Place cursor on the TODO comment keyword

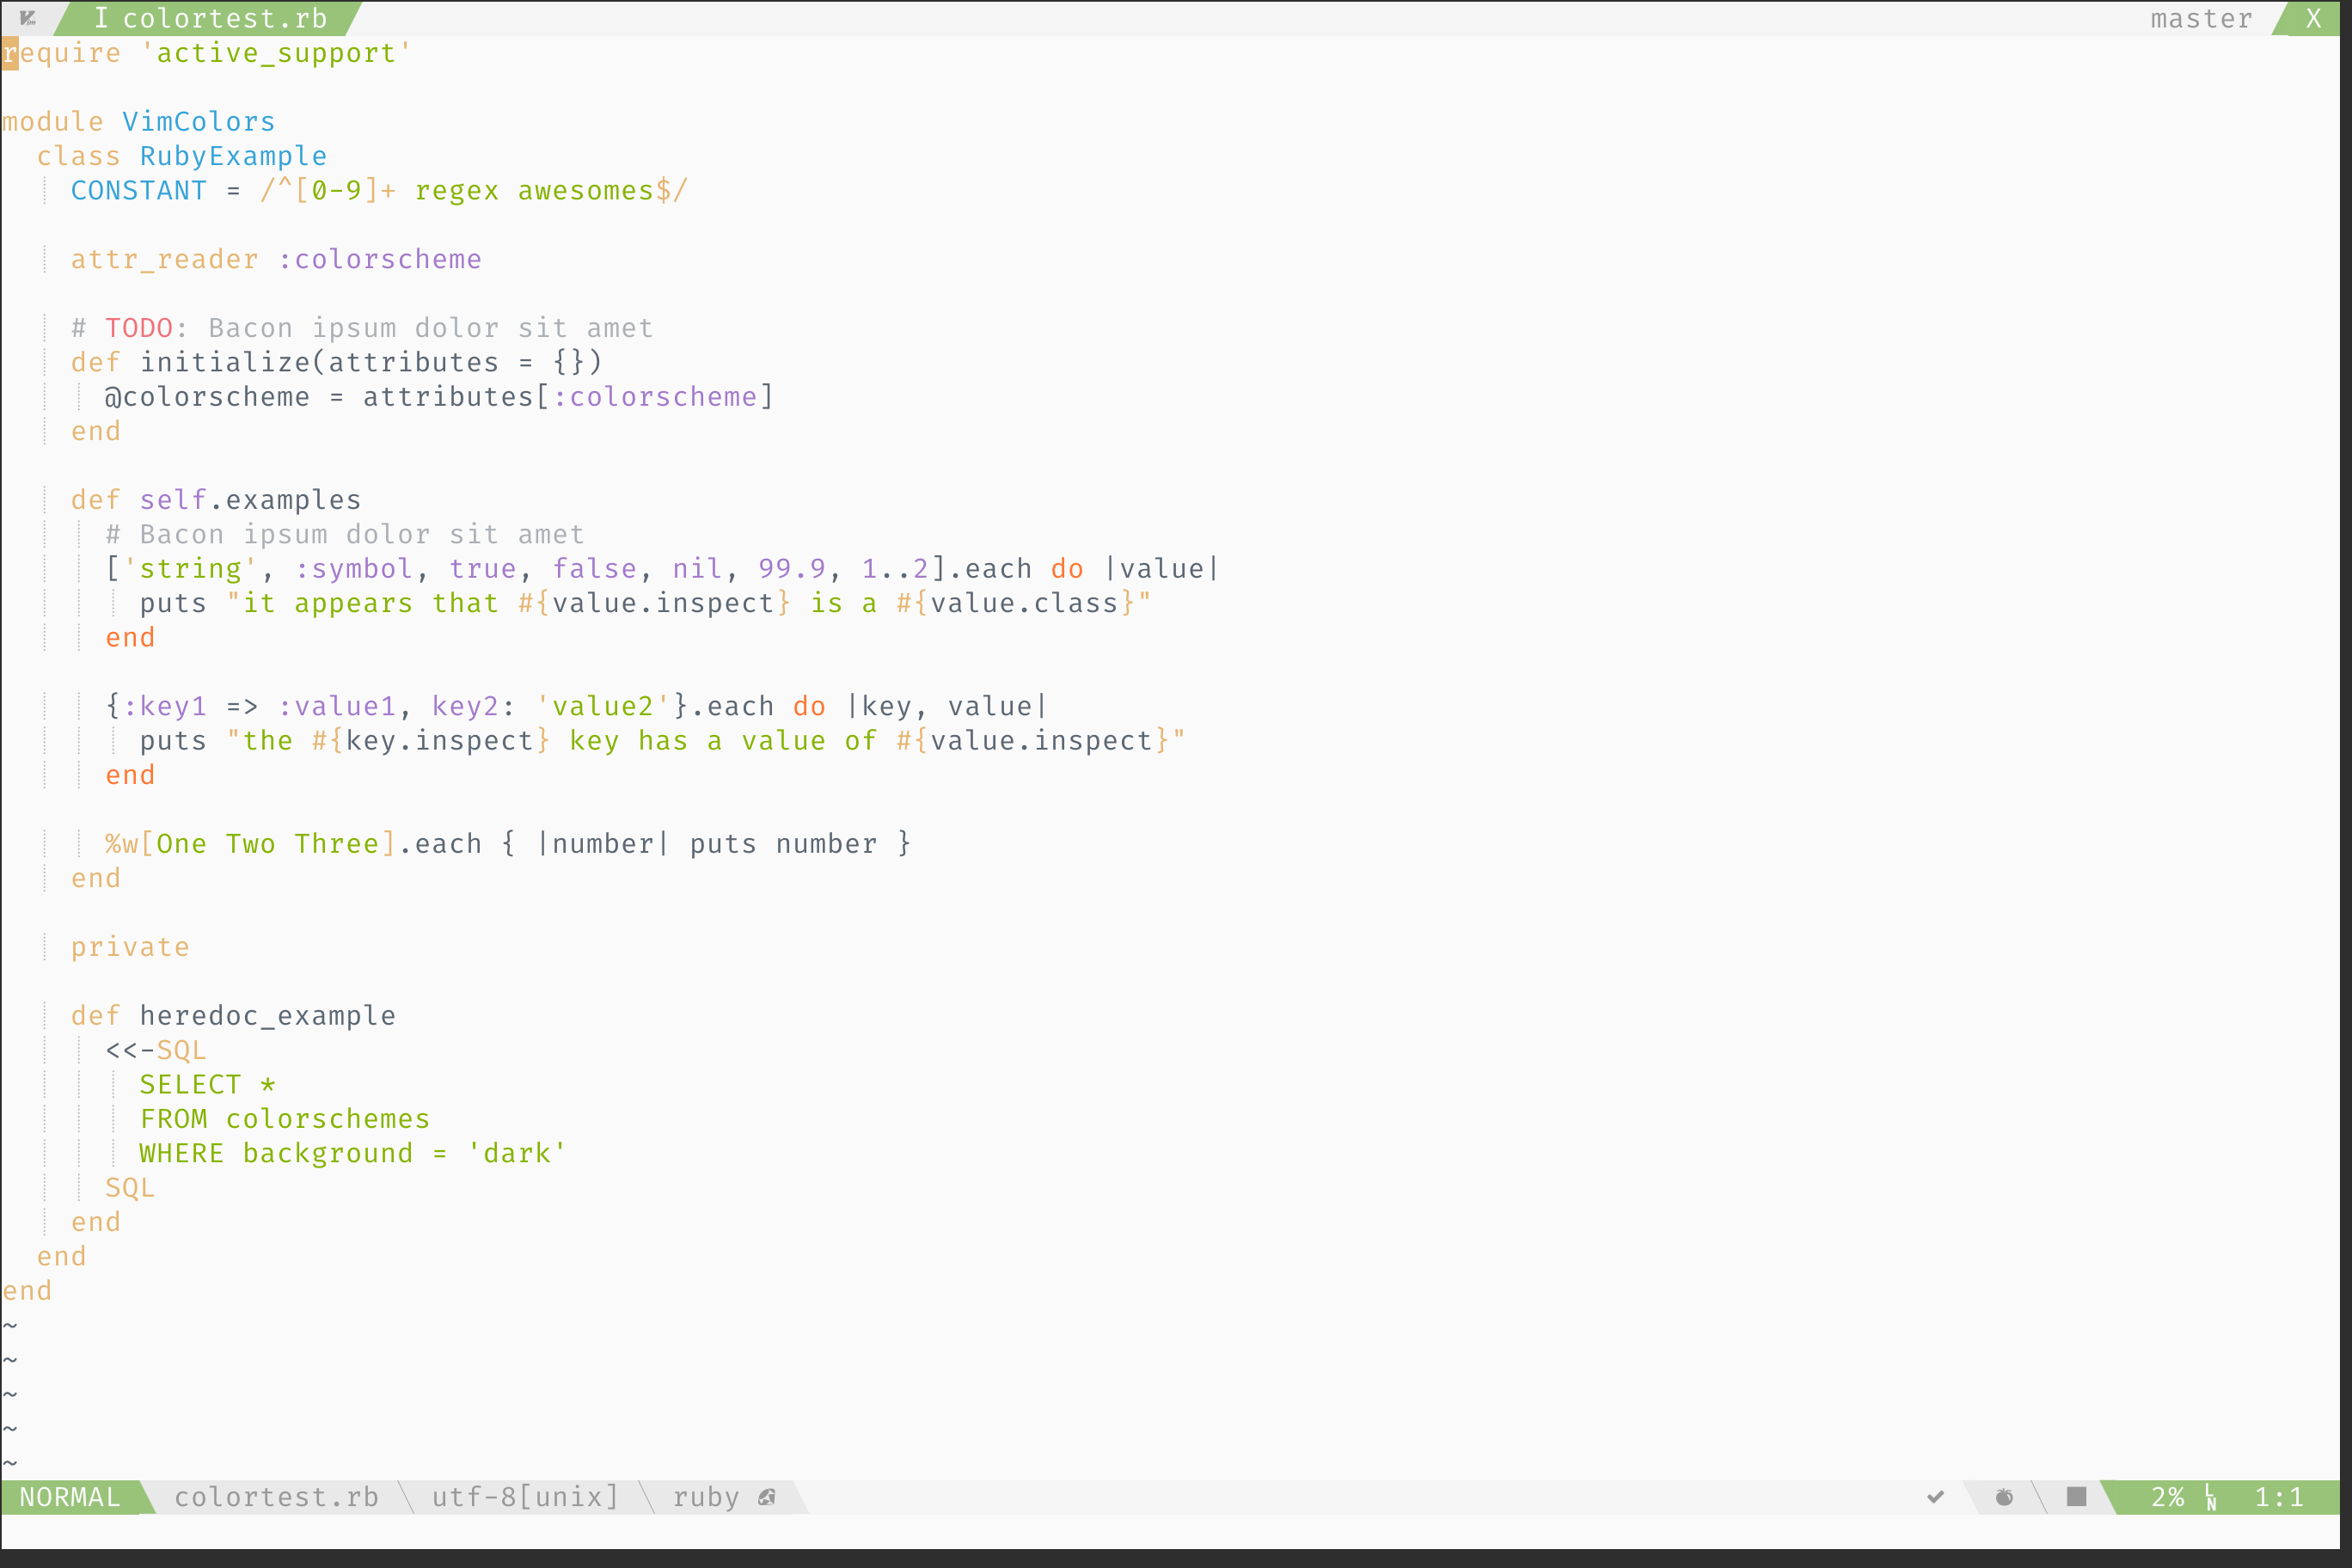pos(139,328)
